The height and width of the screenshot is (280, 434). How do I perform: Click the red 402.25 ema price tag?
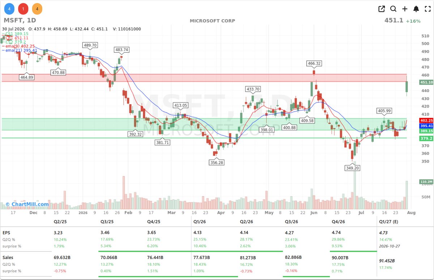click(426, 120)
